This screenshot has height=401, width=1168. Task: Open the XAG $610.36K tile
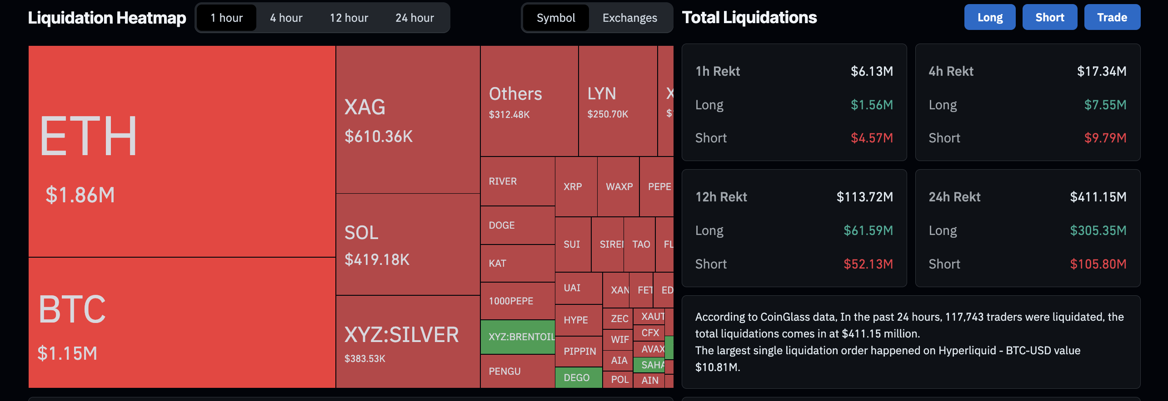[408, 120]
